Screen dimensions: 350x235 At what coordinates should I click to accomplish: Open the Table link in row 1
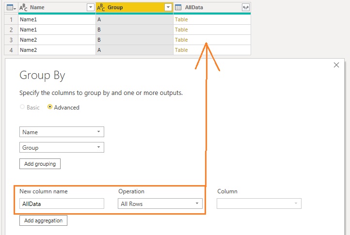(181, 20)
